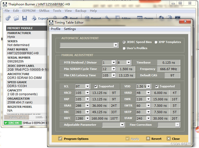The height and width of the screenshot is (148, 199).
Task: Toggle the VDD Supported checkbox
Action: pyautogui.click(x=157, y=86)
